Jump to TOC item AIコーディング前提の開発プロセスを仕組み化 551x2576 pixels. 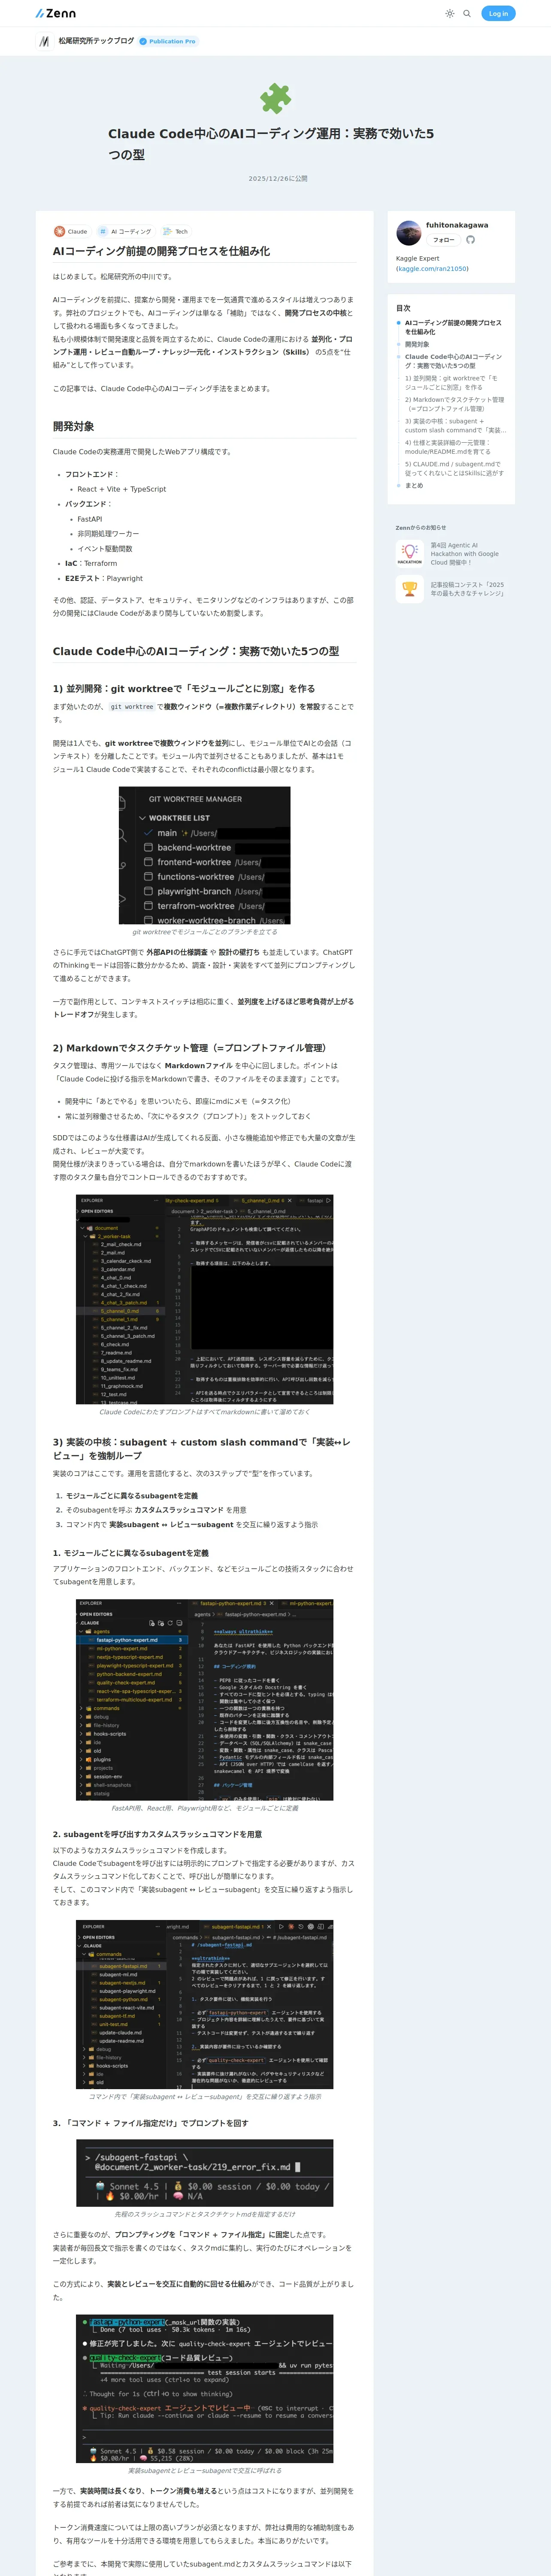click(x=453, y=327)
